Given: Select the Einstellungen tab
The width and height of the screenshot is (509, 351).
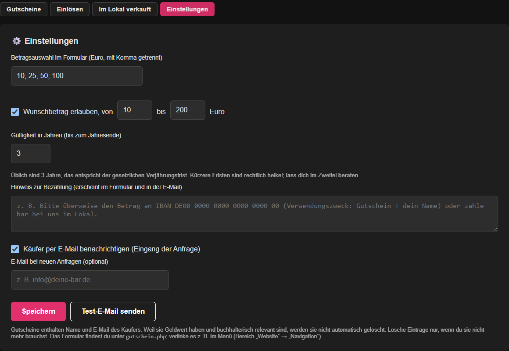Looking at the screenshot, I should [187, 9].
